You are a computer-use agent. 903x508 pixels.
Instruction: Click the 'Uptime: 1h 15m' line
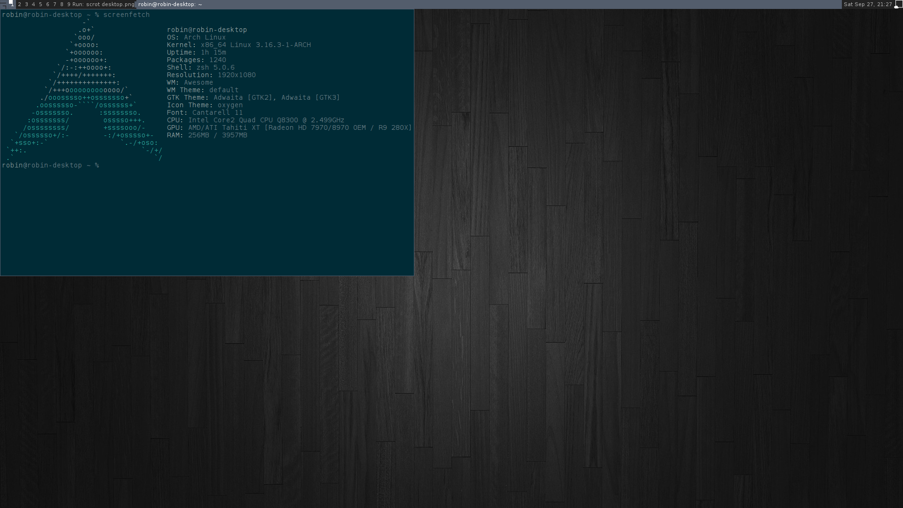tap(196, 53)
